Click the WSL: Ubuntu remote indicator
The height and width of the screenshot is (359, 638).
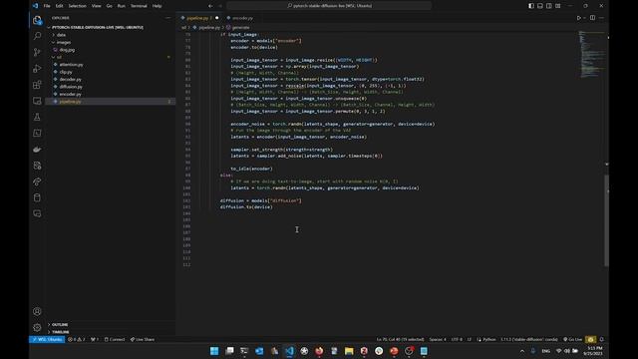click(x=47, y=339)
